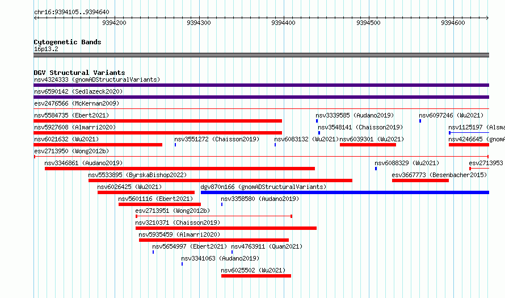Select nsv6039301 Wu2021 red bar
Viewport: 505px width, 298px height.
pyautogui.click(x=368, y=145)
